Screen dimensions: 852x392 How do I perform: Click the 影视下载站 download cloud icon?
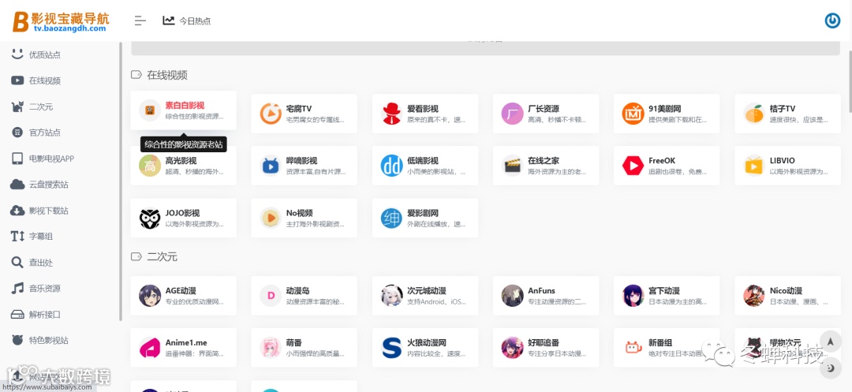[17, 211]
